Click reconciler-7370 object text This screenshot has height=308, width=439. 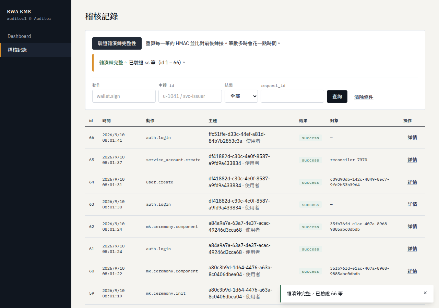348,160
